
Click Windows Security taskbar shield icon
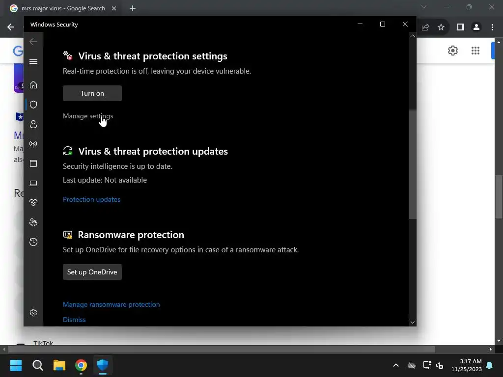tap(103, 365)
